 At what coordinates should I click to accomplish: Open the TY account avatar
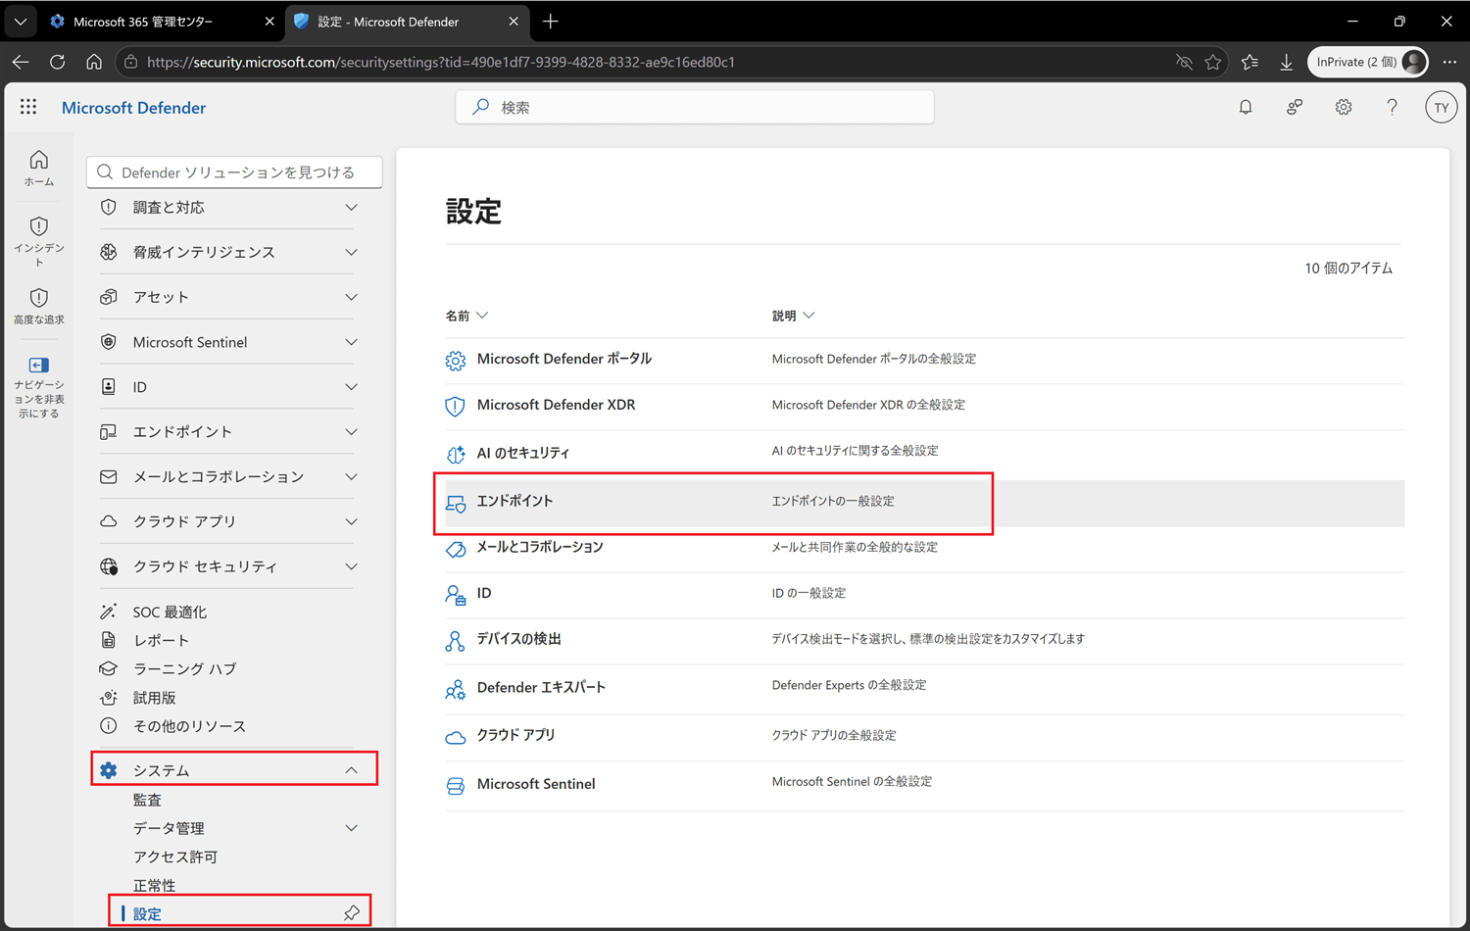point(1441,108)
